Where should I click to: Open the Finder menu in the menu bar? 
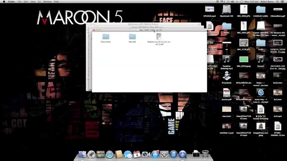[12, 2]
